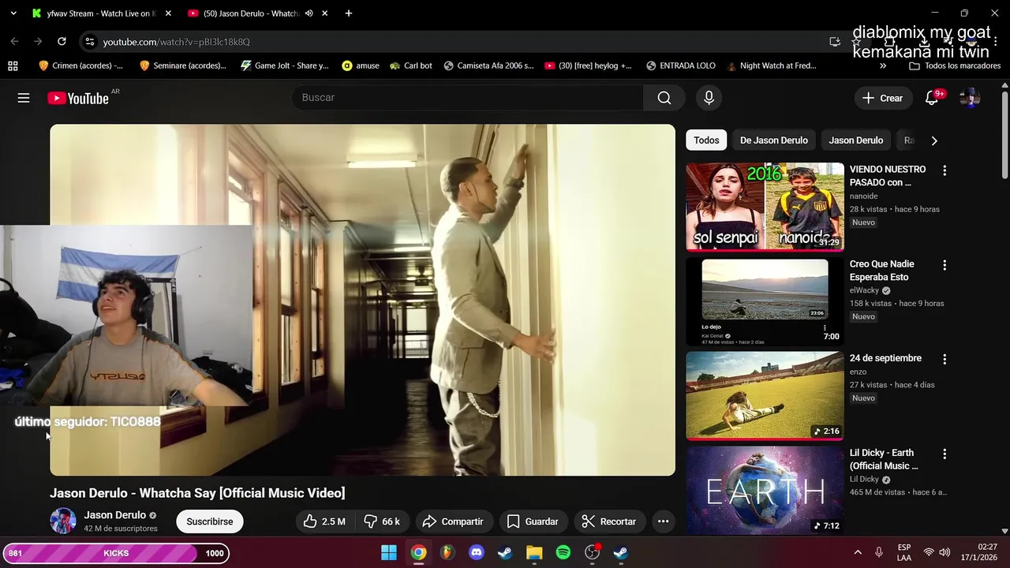Open the notifications bell

tap(932, 98)
